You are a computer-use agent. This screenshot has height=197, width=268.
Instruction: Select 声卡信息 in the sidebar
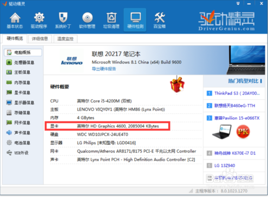click(x=18, y=133)
